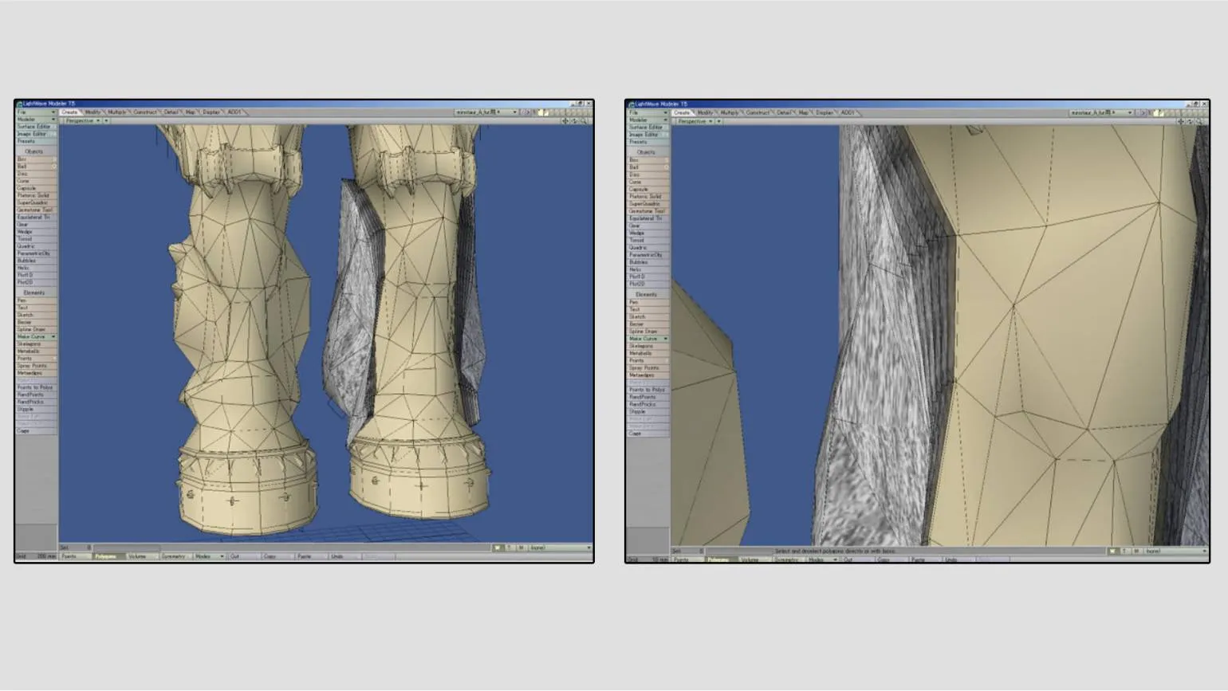
Task: Click the rotate viewport icon in right window
Action: [1191, 122]
